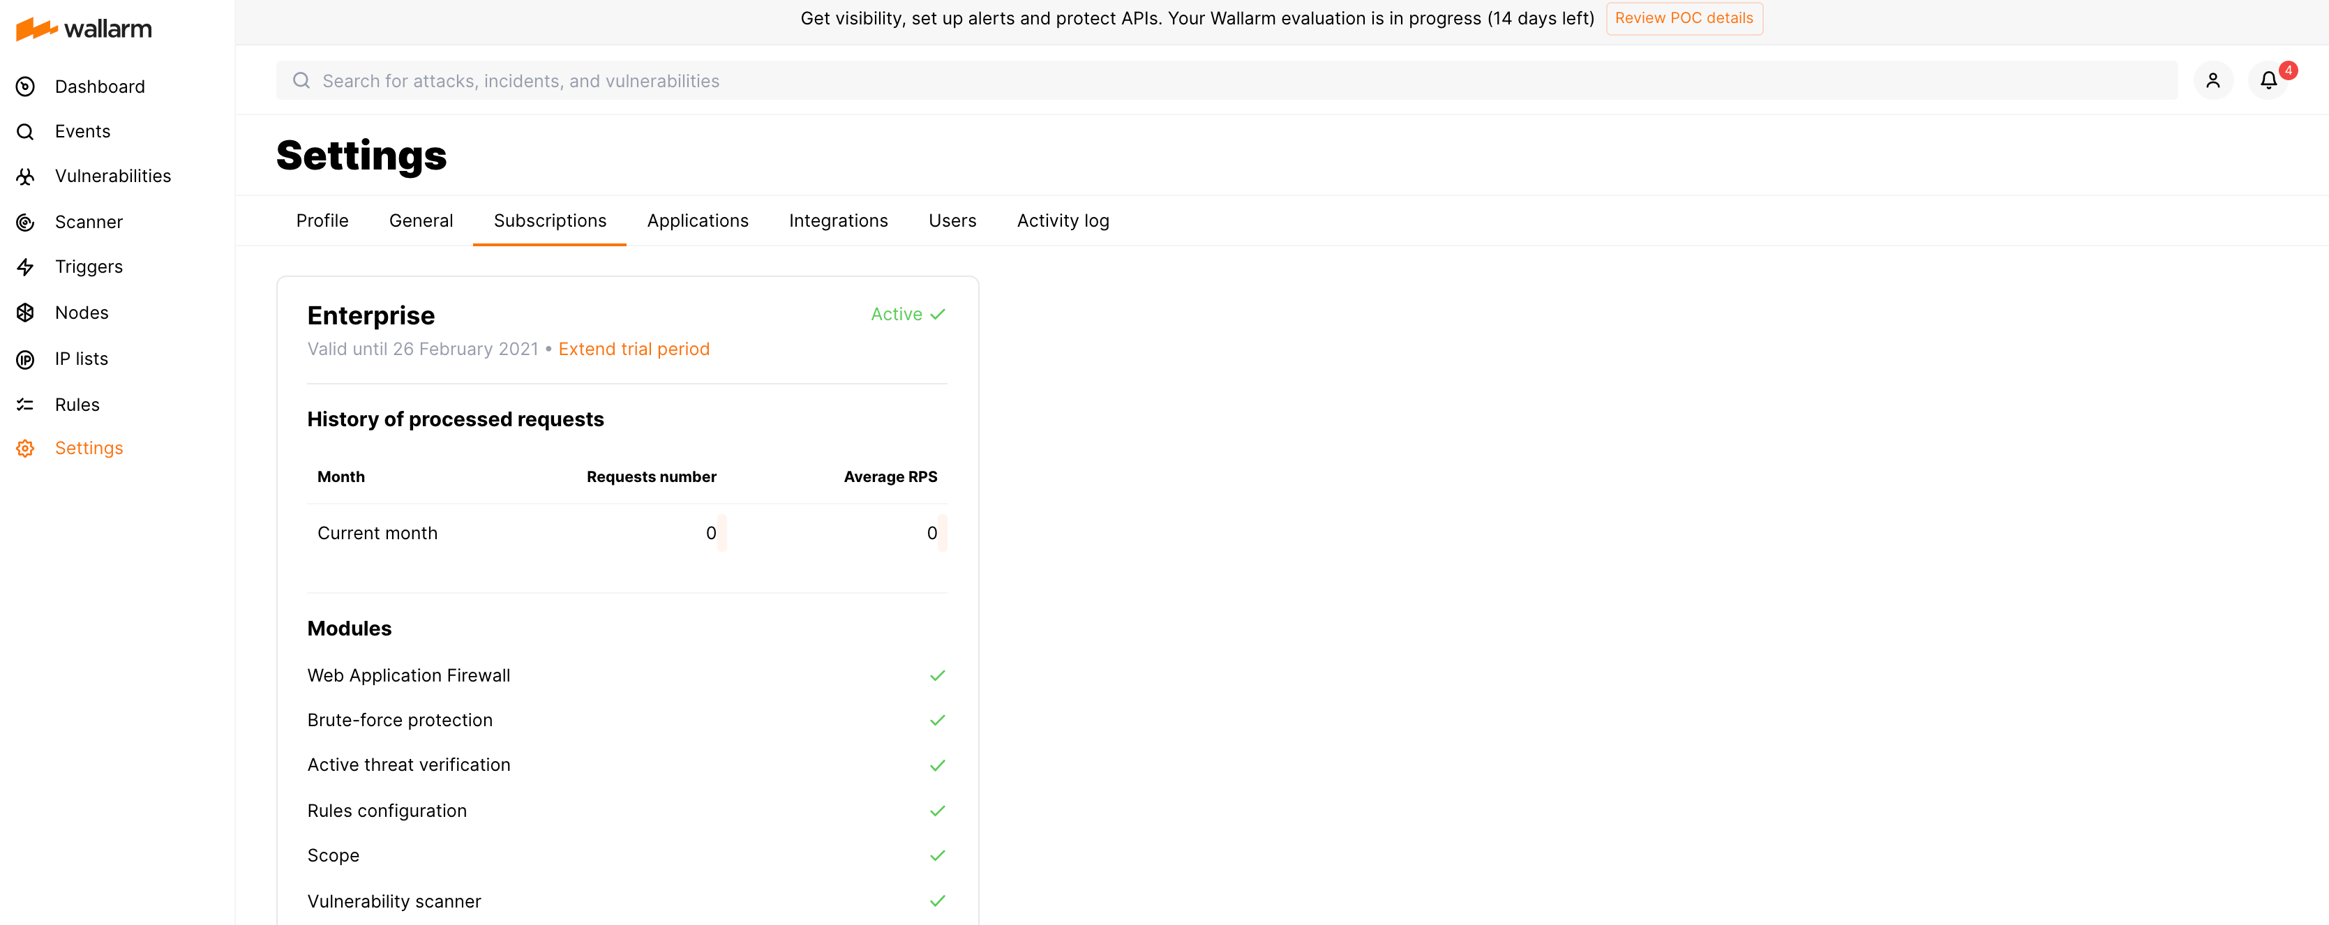Open the notifications bell
The width and height of the screenshot is (2329, 925).
[x=2268, y=80]
